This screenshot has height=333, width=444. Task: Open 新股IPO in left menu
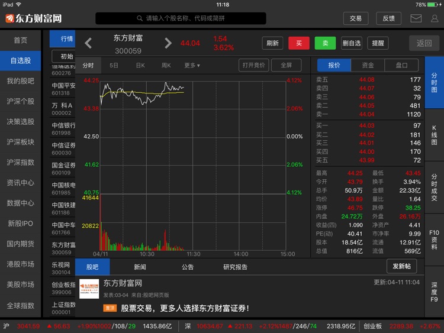[x=20, y=224]
